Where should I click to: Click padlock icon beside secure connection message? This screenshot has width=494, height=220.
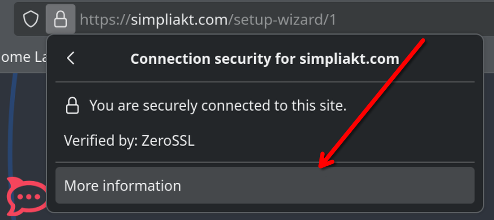pyautogui.click(x=72, y=106)
